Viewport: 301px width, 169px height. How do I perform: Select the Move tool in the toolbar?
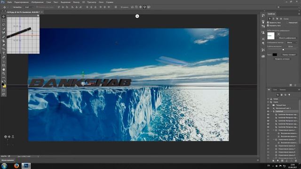3,17
